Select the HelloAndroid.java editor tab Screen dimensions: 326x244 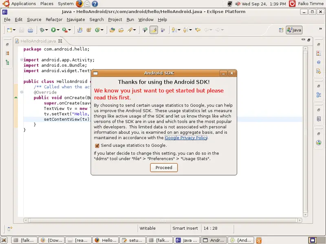tap(38, 41)
